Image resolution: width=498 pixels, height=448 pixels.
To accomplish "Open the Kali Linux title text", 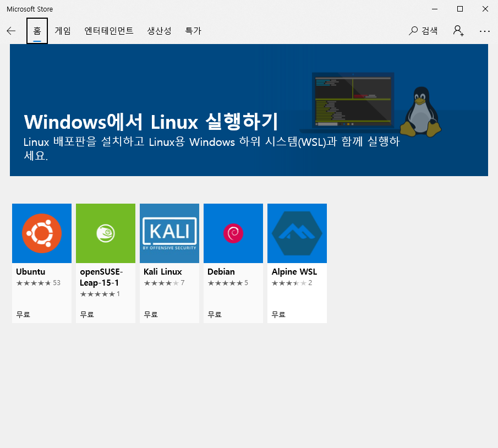I will coord(163,272).
